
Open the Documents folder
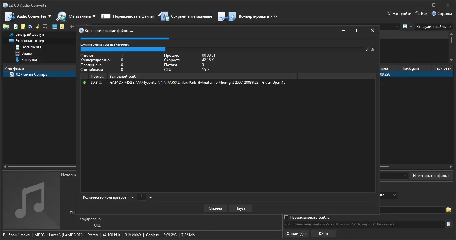click(31, 47)
